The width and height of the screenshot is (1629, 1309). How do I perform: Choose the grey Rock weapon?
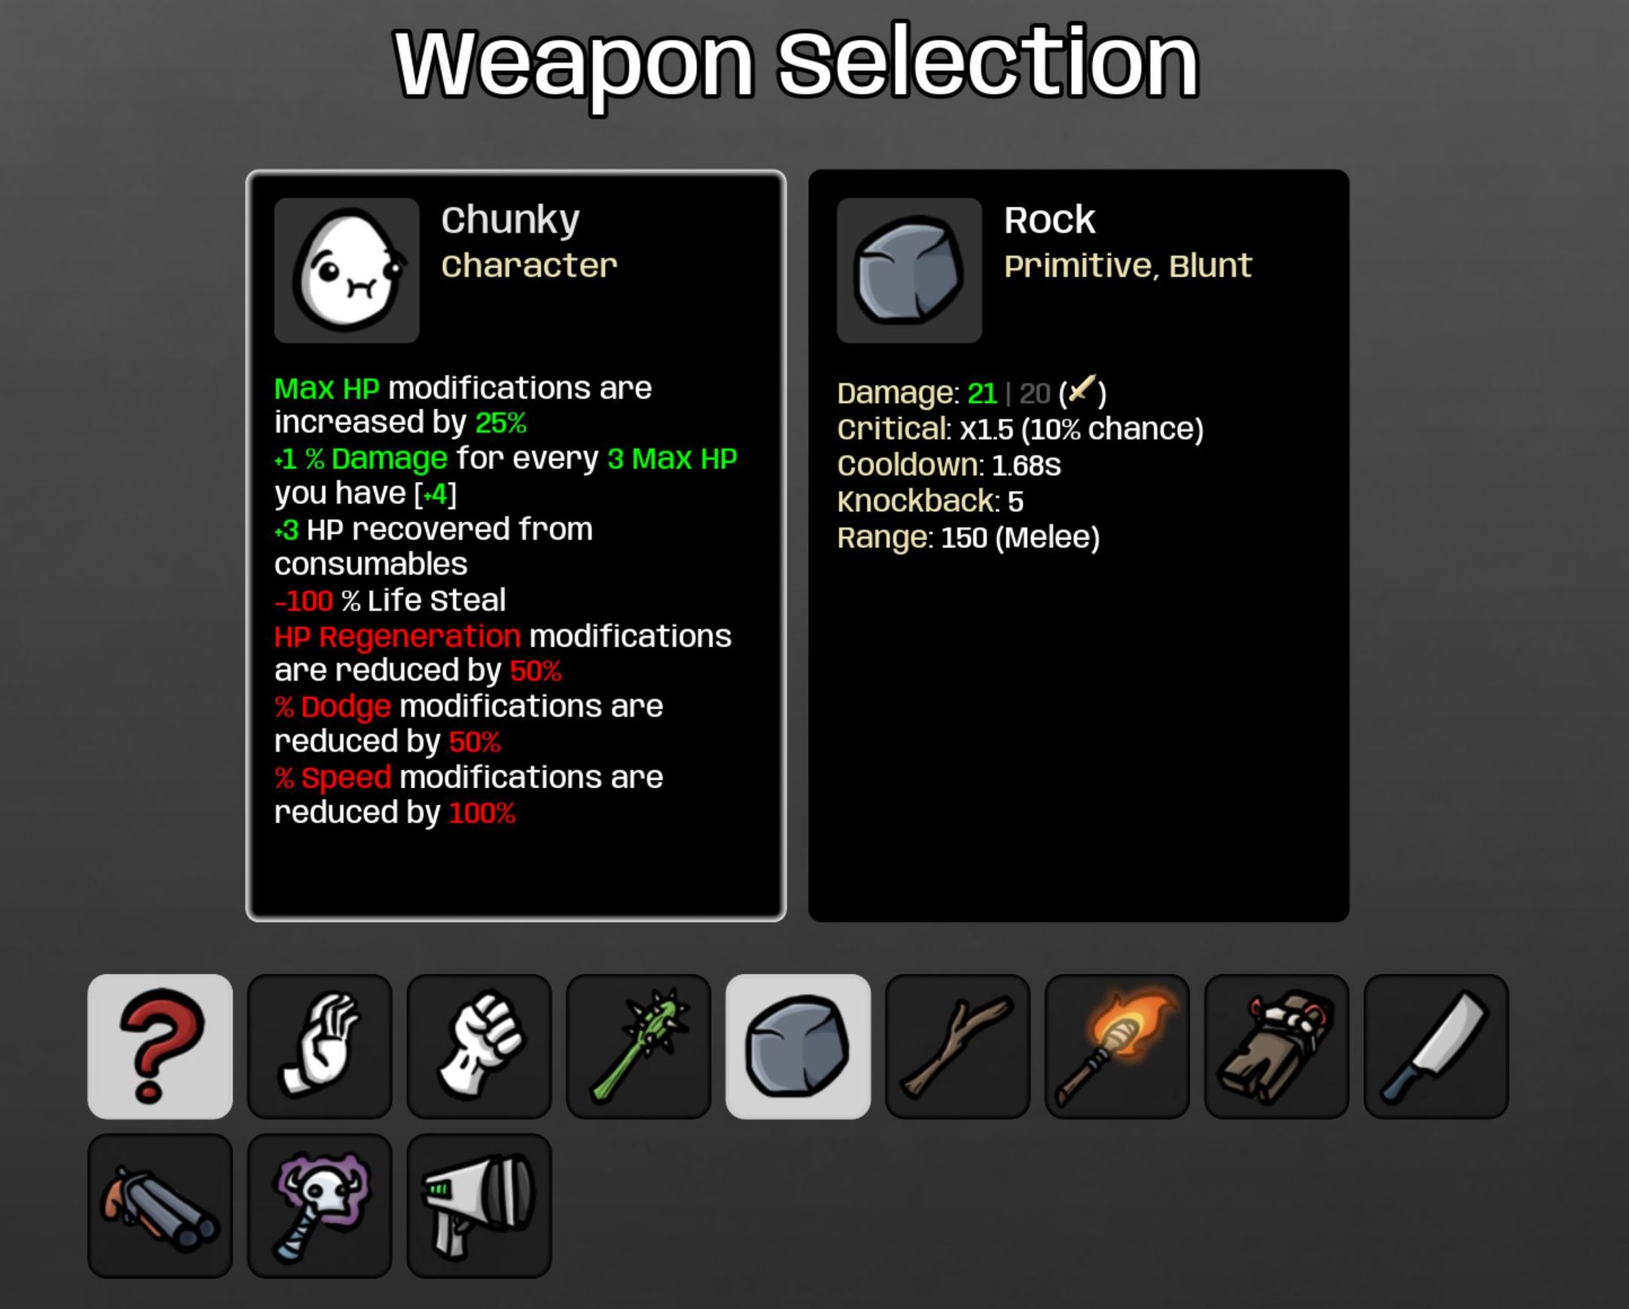(x=798, y=1046)
